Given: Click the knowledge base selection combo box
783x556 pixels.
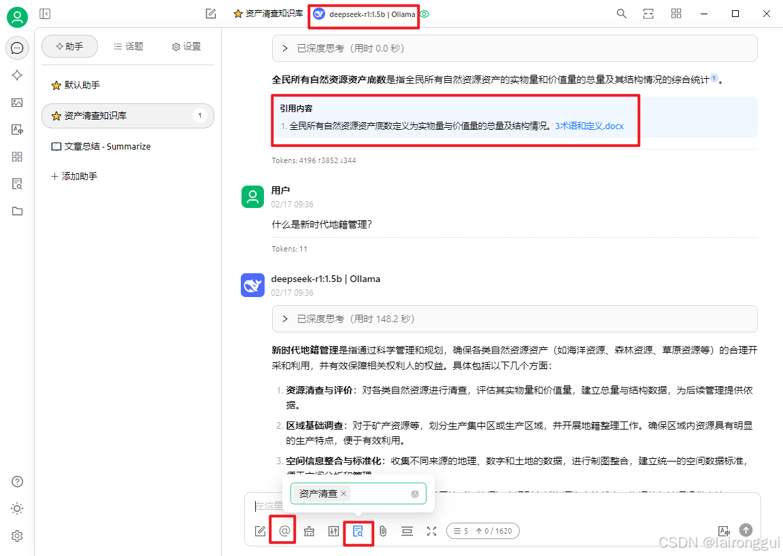Looking at the screenshot, I should click(358, 493).
